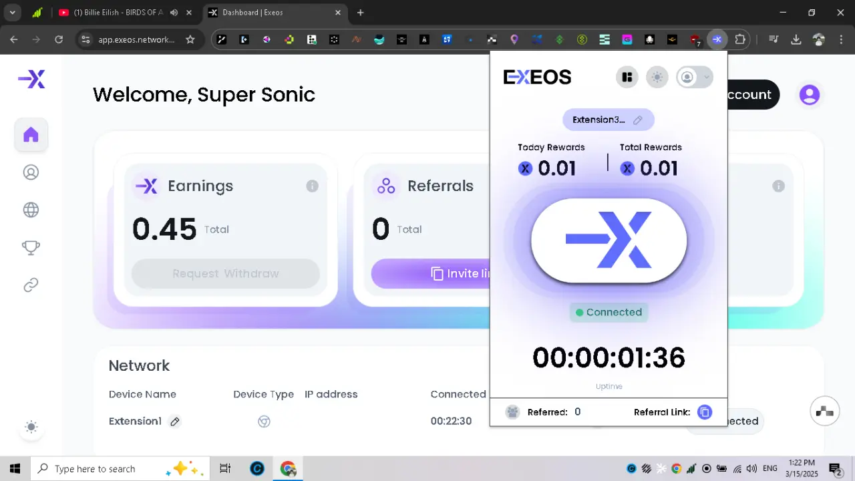Open the Home page in Exeos sidebar
855x481 pixels.
point(31,135)
